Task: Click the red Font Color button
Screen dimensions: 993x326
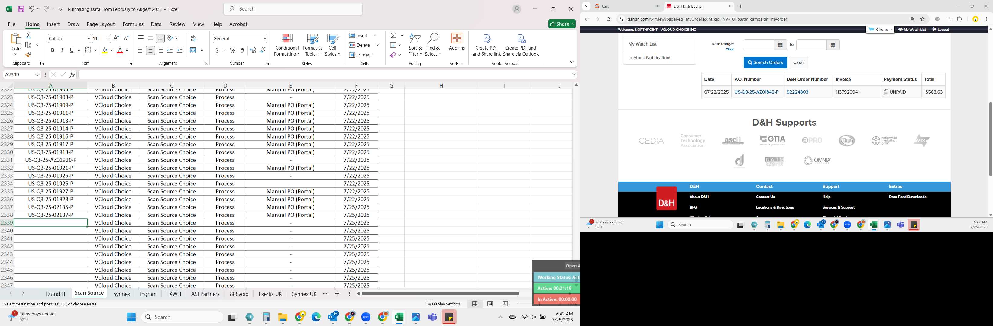Action: click(120, 50)
